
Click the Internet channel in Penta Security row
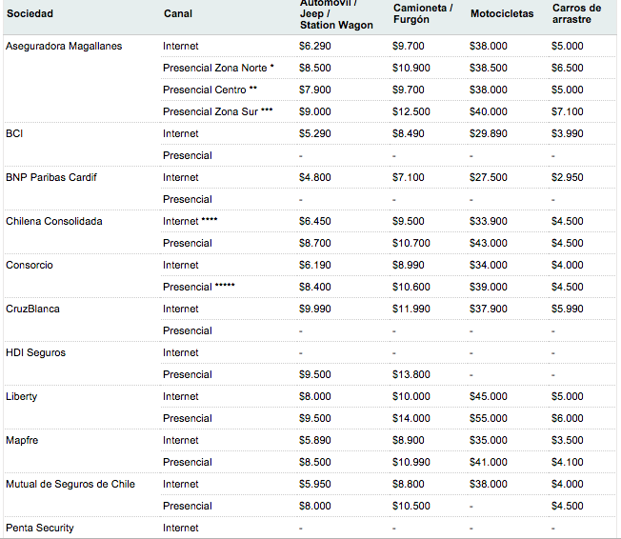tap(181, 528)
